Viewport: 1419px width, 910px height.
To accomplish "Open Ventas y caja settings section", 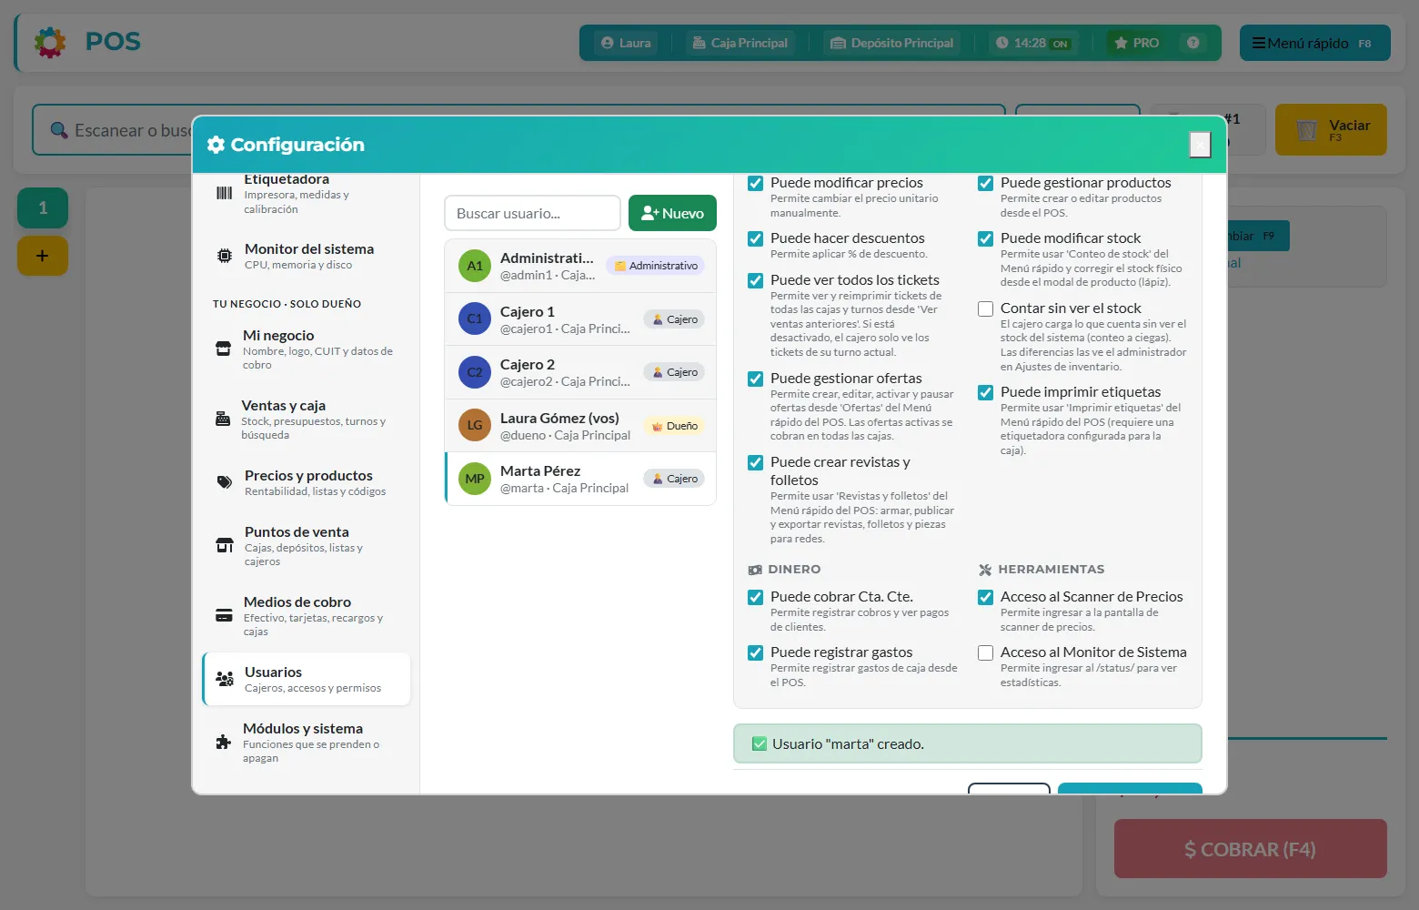I will coord(307,420).
